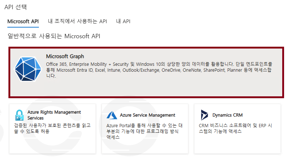
Task: Switch to the Microsoft API tab
Action: point(23,21)
